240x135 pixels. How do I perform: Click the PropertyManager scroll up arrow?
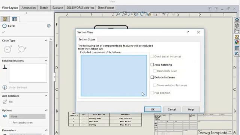pyautogui.click(x=51, y=39)
